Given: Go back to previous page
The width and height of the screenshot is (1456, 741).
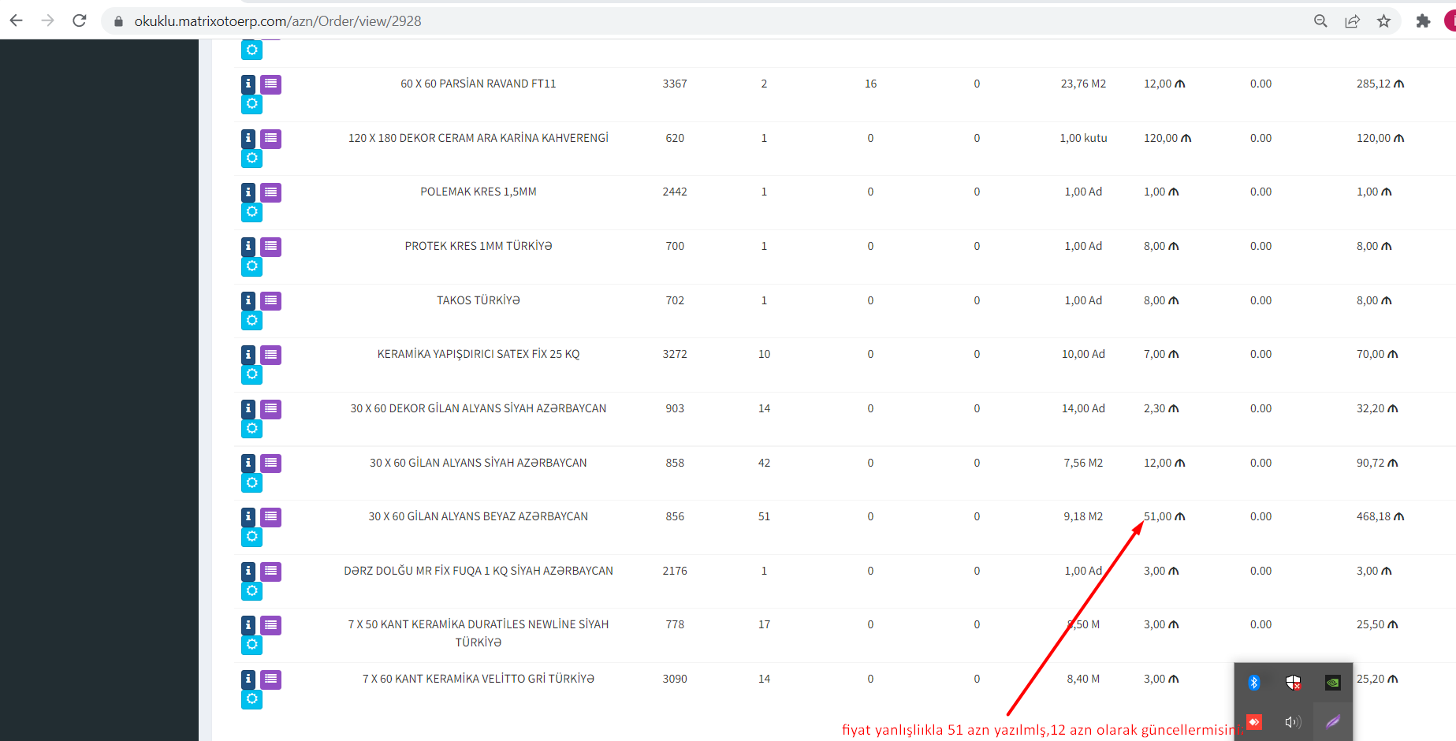Looking at the screenshot, I should pyautogui.click(x=17, y=21).
